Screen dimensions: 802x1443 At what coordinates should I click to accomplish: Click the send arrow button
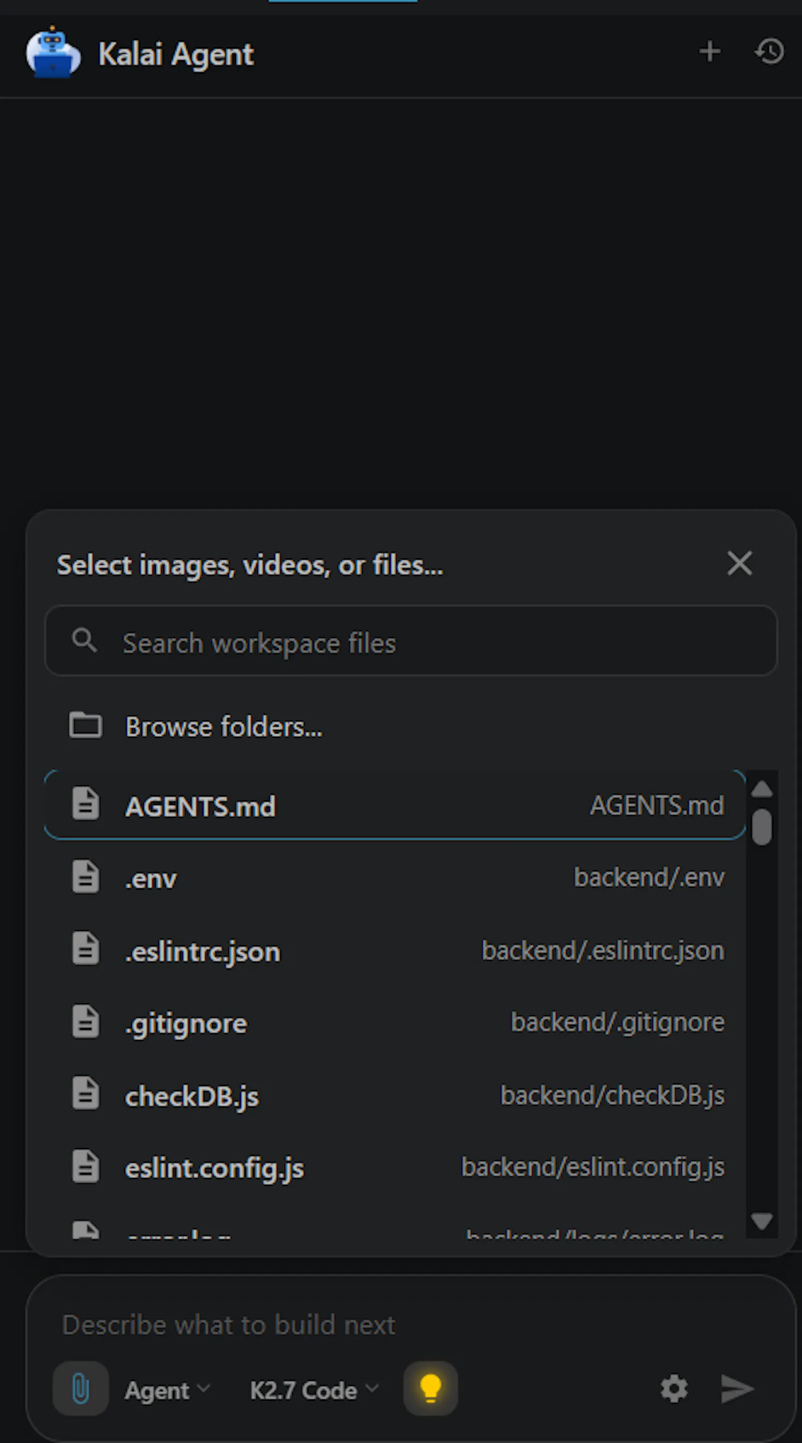click(x=737, y=1389)
